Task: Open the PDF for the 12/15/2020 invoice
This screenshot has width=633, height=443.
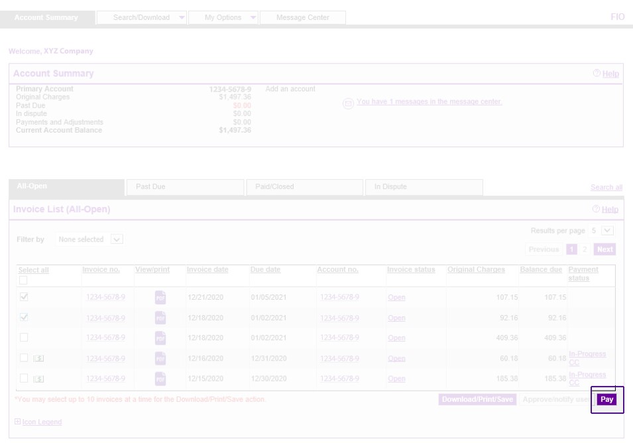Action: click(x=160, y=379)
